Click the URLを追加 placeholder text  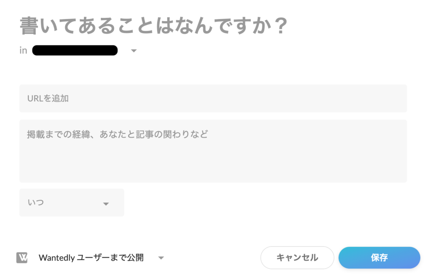48,98
